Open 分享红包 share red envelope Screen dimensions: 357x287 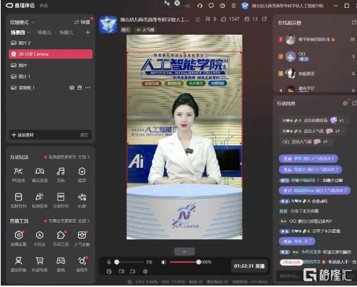(x=61, y=200)
